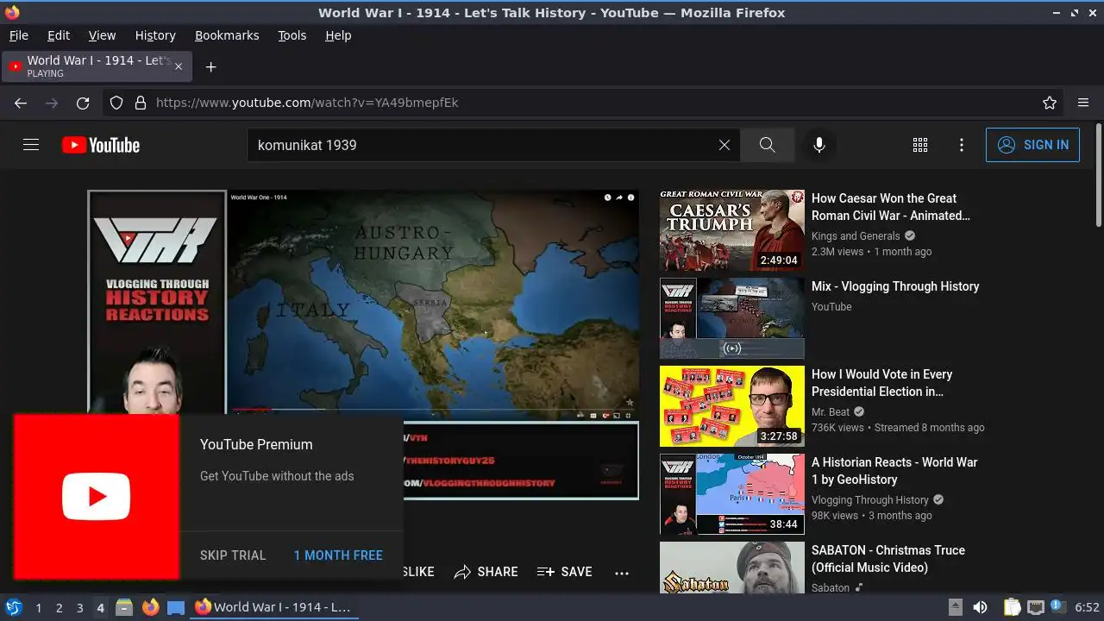Viewport: 1104px width, 621px height.
Task: Open SABATON Christmas Truce title
Action: pos(888,559)
